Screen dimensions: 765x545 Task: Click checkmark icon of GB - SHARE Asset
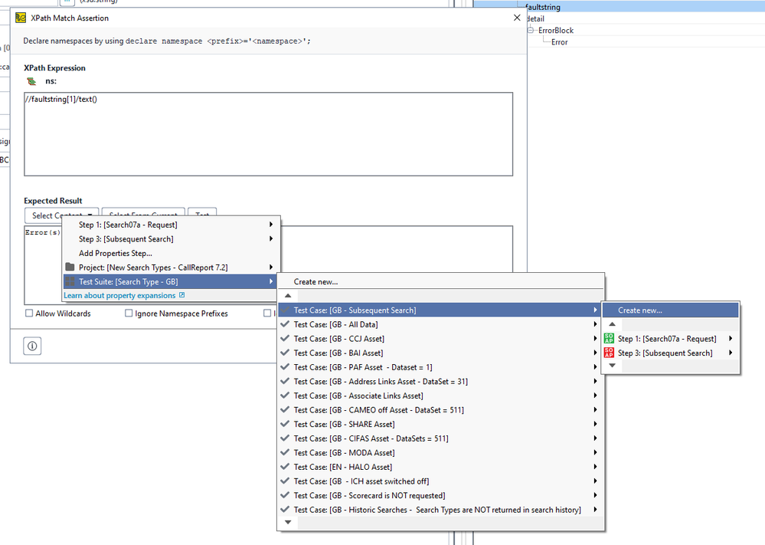tap(285, 424)
